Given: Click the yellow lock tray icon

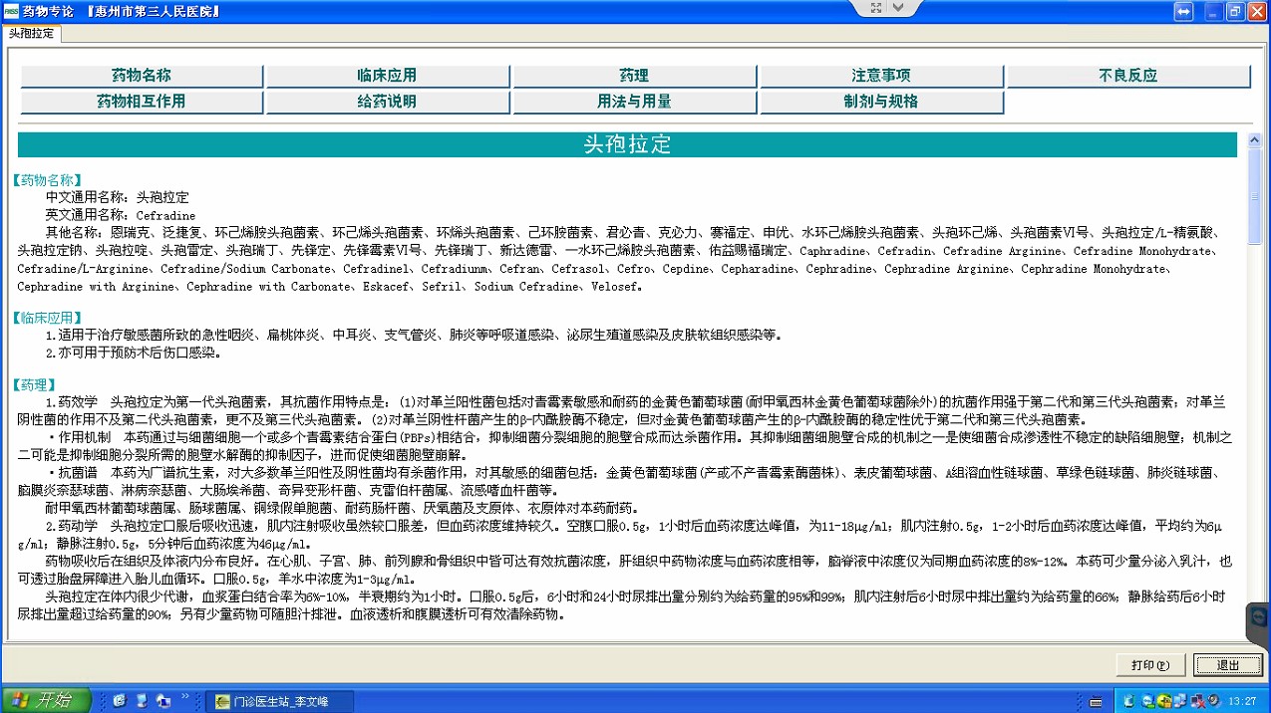Looking at the screenshot, I should point(1162,701).
